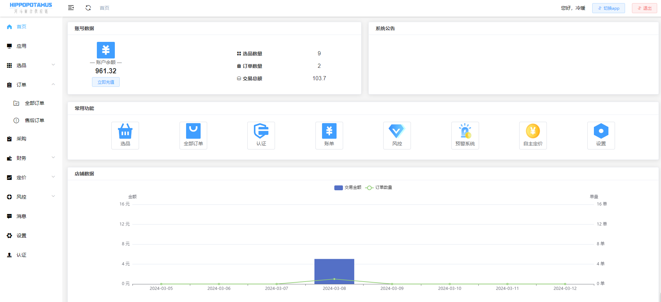The height and width of the screenshot is (302, 661).
Task: Open the 自主定价 coin shortcut
Action: click(x=533, y=136)
